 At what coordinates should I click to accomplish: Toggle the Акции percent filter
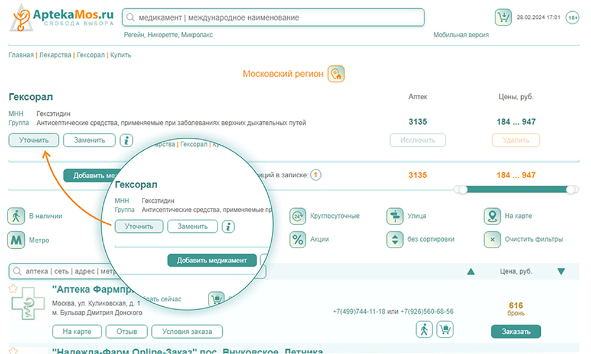[x=297, y=240]
